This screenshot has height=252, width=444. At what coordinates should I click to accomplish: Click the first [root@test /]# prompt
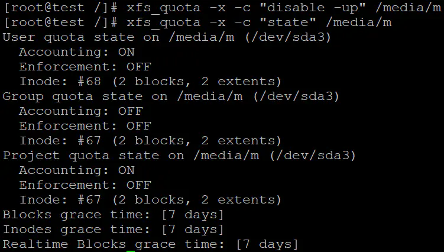tap(61, 8)
